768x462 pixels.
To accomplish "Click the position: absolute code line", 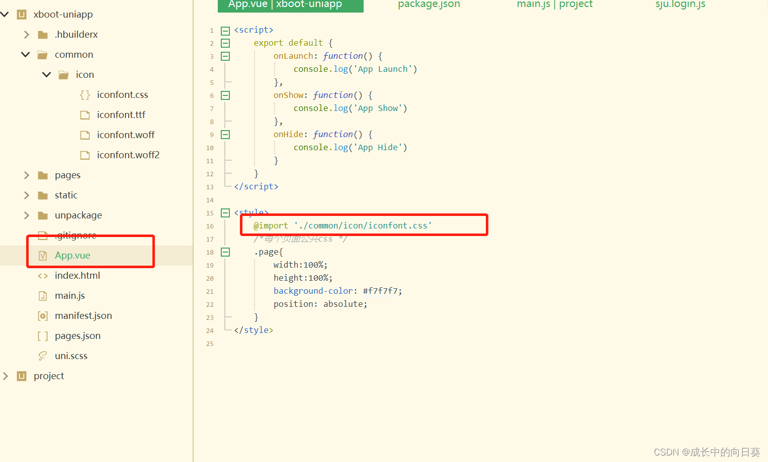I will pyautogui.click(x=320, y=304).
